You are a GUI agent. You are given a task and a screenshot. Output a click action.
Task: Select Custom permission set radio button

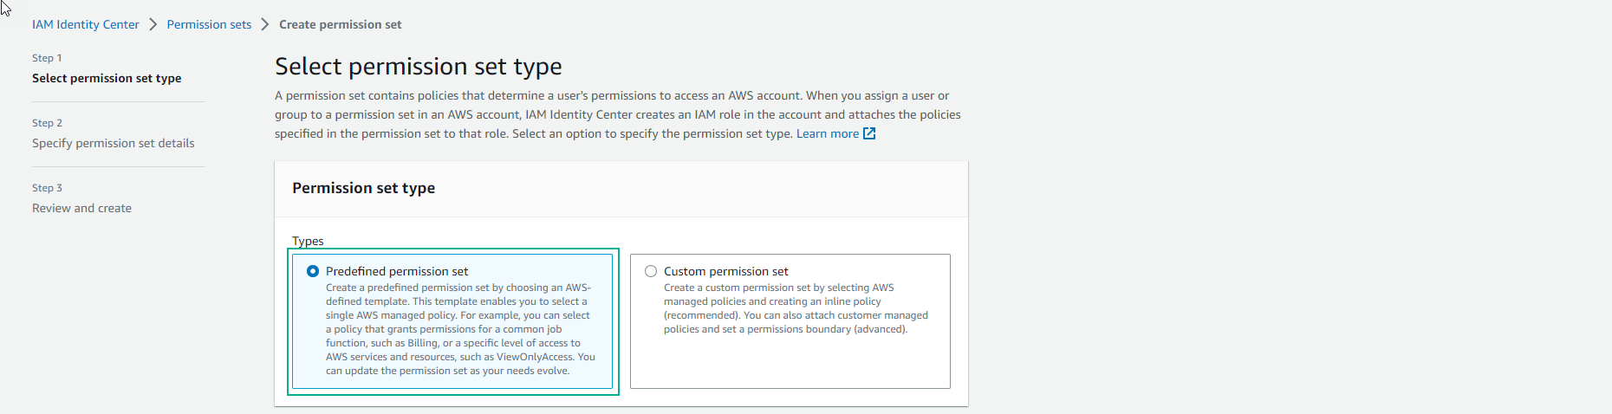(x=651, y=271)
